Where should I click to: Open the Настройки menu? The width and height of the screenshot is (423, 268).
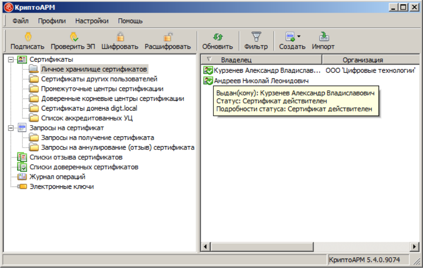[x=92, y=21]
